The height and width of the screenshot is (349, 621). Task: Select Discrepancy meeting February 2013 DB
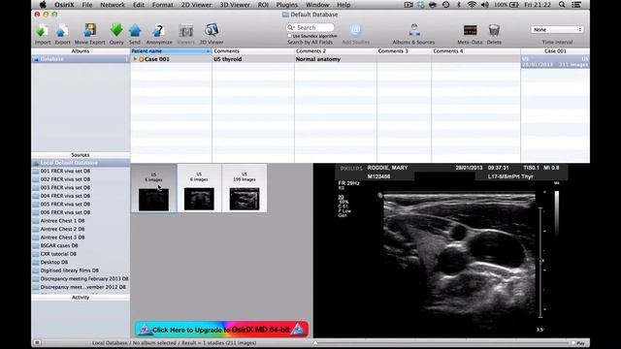click(x=81, y=279)
